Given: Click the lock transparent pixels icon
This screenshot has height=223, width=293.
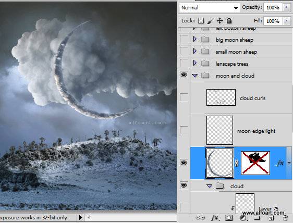Looking at the screenshot, I should 201,21.
